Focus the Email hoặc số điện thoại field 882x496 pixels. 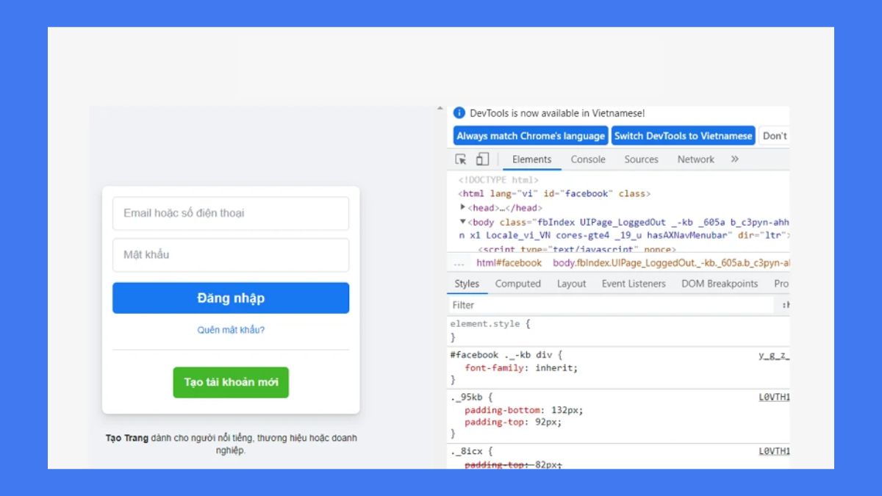231,213
